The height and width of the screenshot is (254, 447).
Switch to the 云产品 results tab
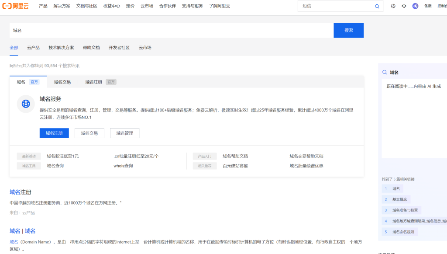33,48
